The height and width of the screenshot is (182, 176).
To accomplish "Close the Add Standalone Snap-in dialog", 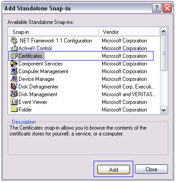I will coord(151,169).
